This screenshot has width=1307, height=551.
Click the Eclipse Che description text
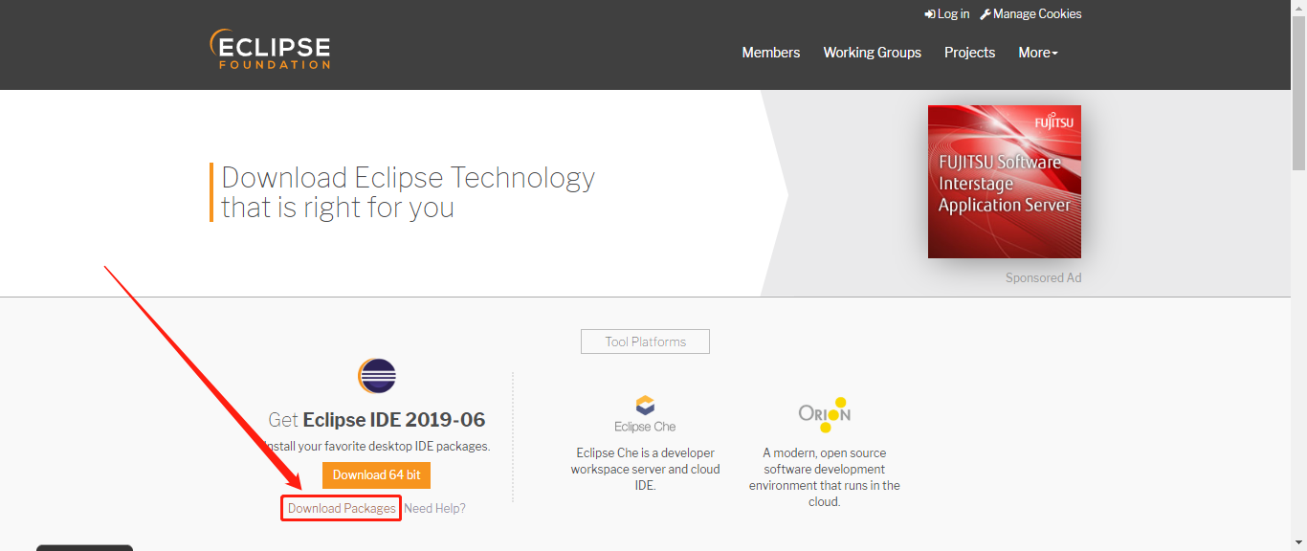pos(646,469)
